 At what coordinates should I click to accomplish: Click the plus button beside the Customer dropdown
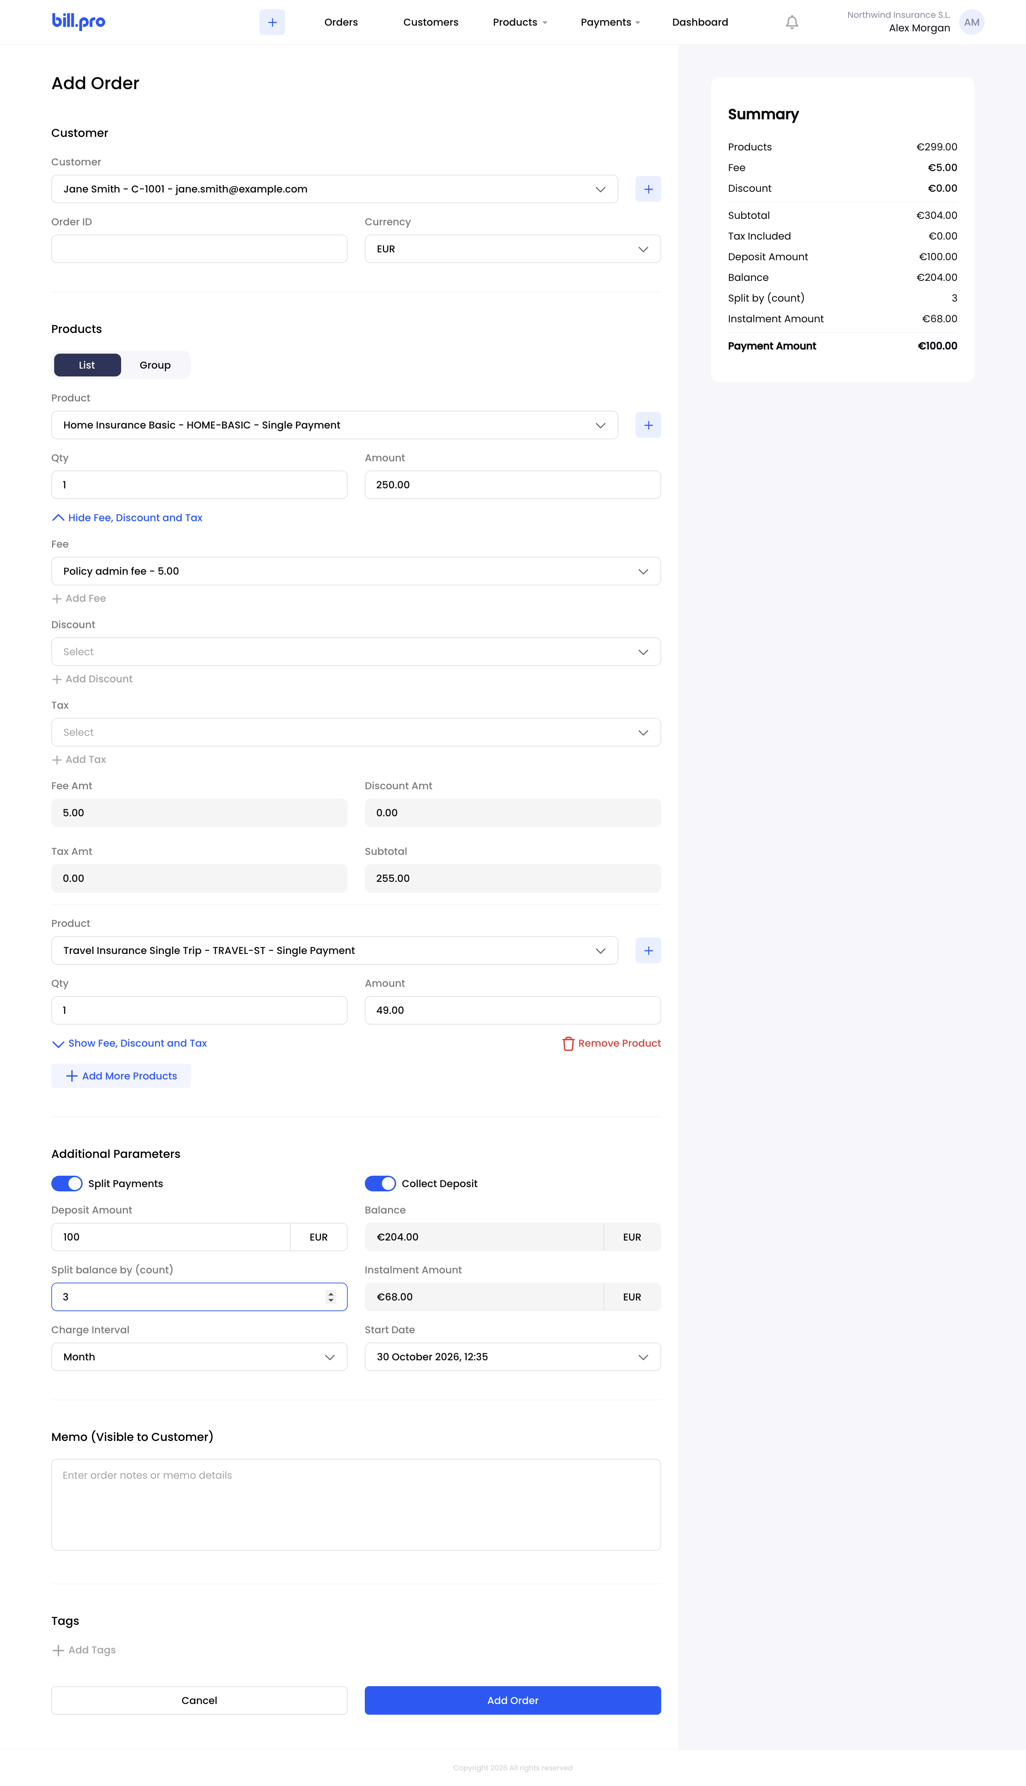[648, 189]
